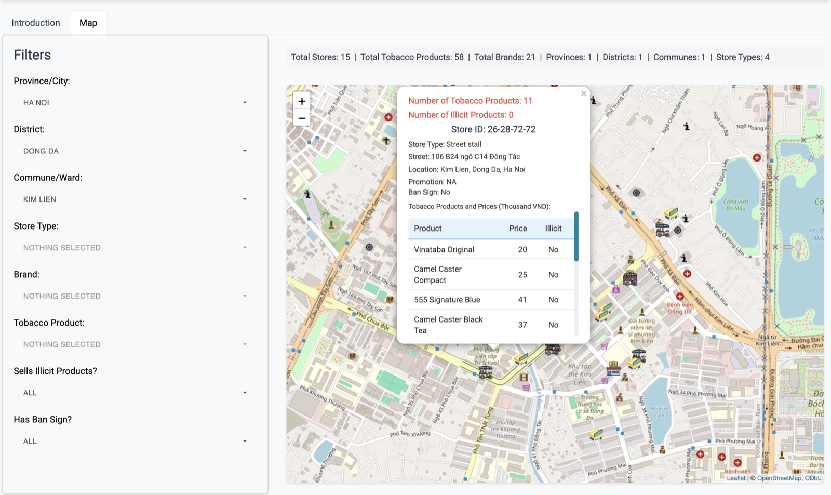
Task: Open the District dropdown showing DONG DA
Action: point(133,151)
